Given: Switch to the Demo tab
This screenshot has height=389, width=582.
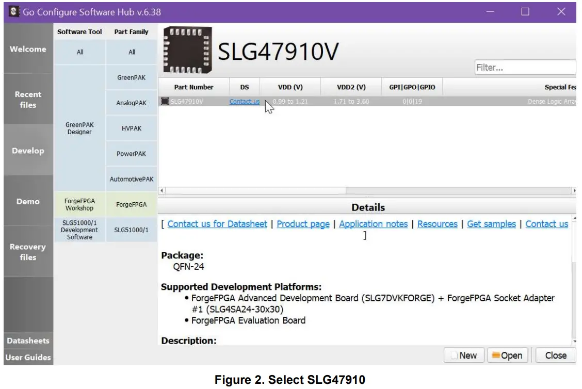Looking at the screenshot, I should (28, 201).
